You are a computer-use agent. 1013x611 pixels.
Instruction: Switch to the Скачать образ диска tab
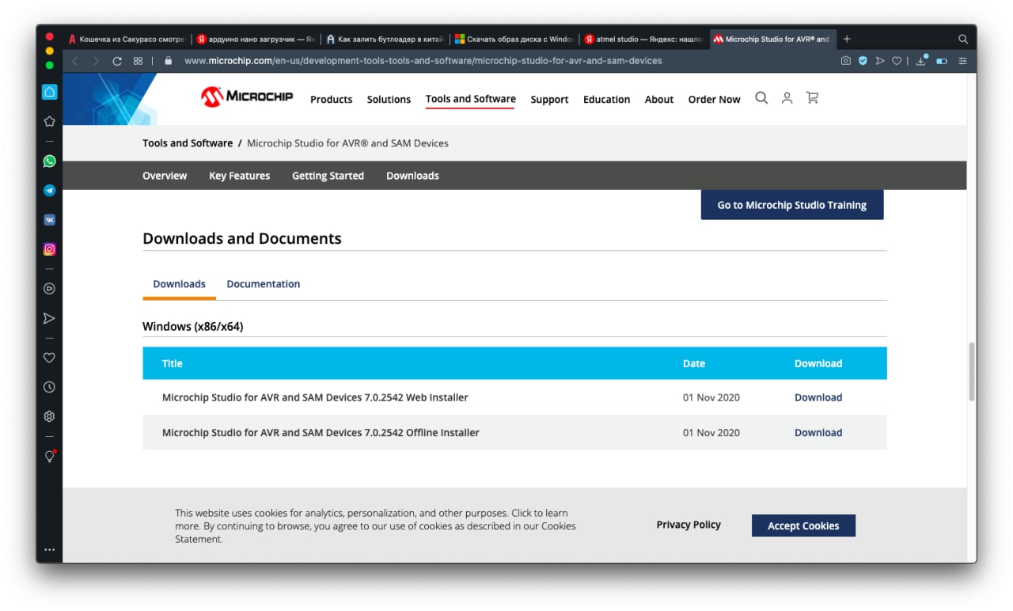pos(514,39)
